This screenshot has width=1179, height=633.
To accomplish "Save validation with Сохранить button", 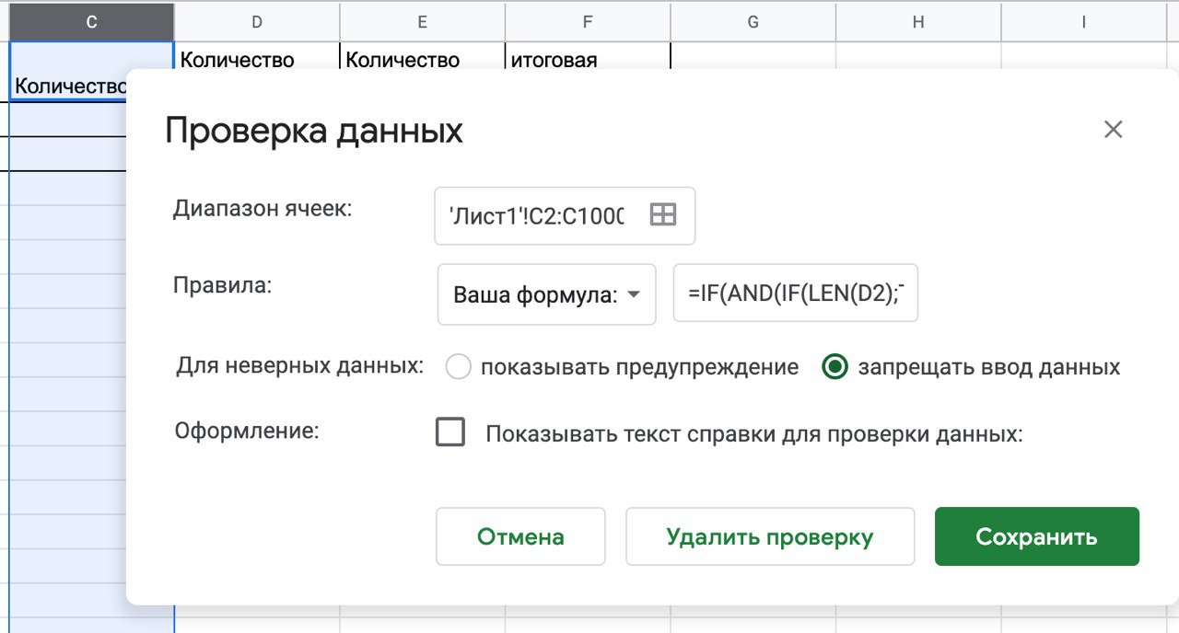I will point(1036,536).
